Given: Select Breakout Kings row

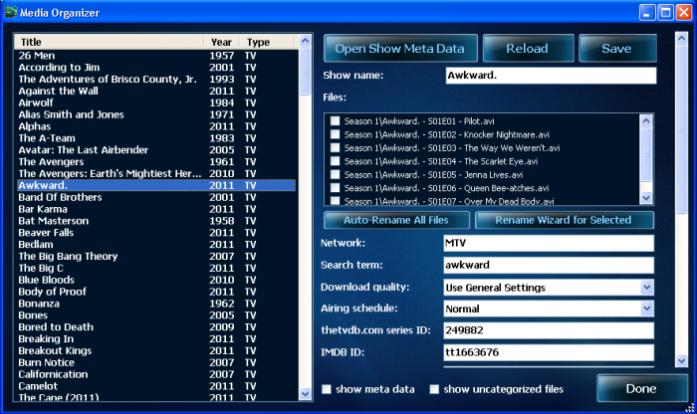Looking at the screenshot, I should coord(156,351).
